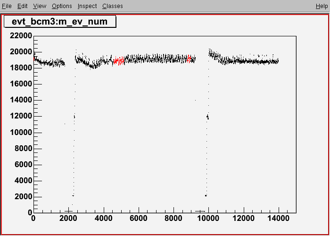The height and width of the screenshot is (236, 330).
Task: Open the Classes menu
Action: click(113, 6)
